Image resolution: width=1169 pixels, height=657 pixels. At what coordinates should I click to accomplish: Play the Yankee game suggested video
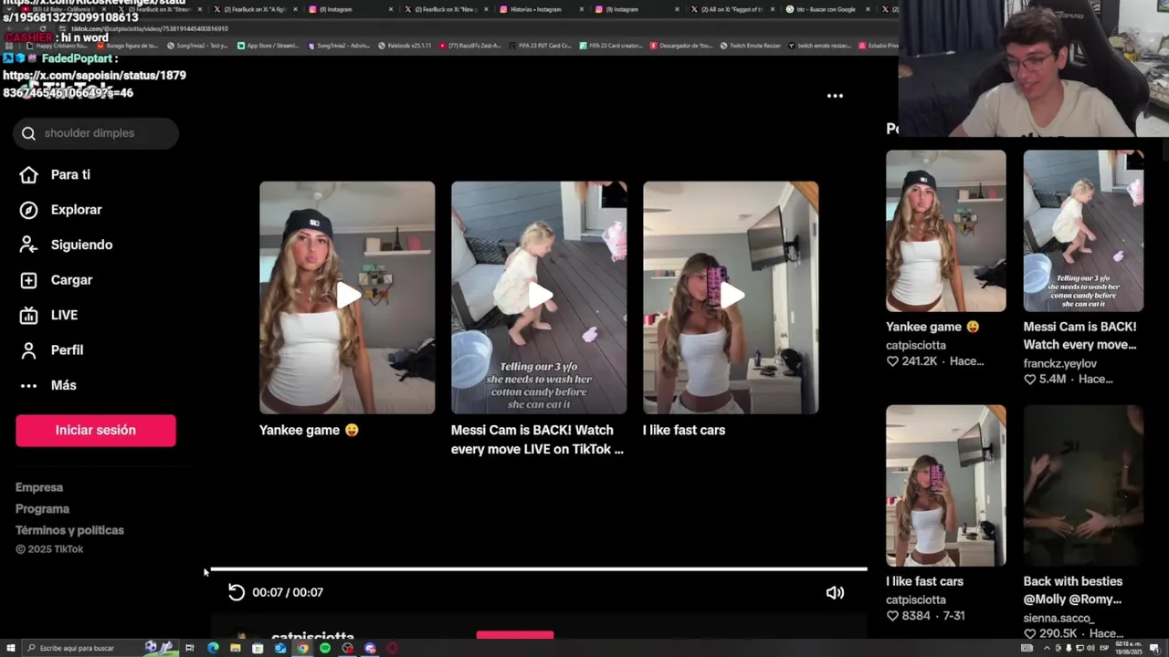[347, 297]
